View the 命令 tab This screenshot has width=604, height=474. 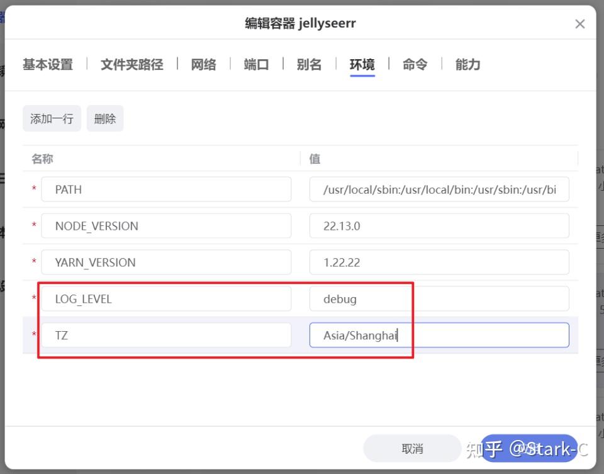pyautogui.click(x=415, y=64)
